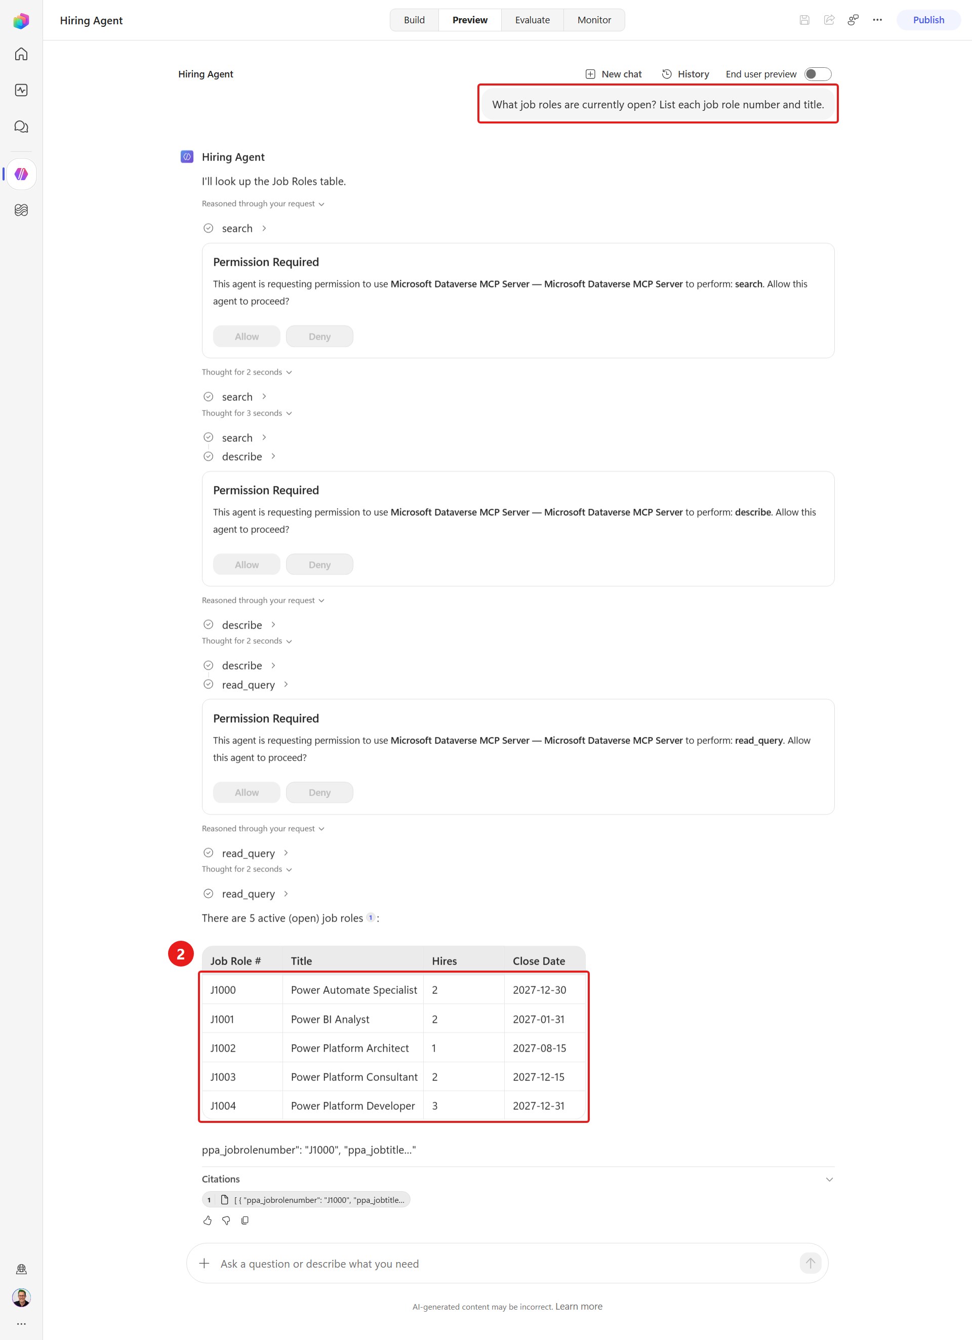972x1340 pixels.
Task: Click the J1000 table cell
Action: click(x=242, y=990)
